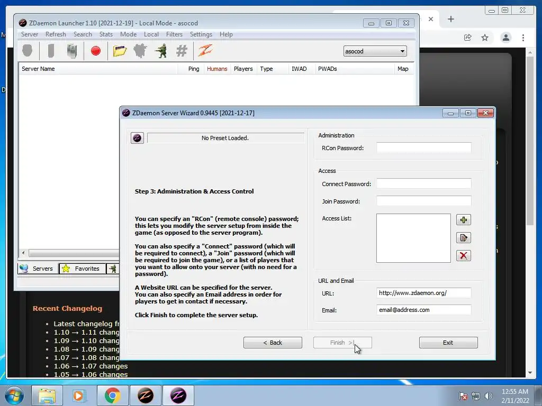Close the Chrome tab with X
Image resolution: width=542 pixels, height=406 pixels.
pos(431,20)
